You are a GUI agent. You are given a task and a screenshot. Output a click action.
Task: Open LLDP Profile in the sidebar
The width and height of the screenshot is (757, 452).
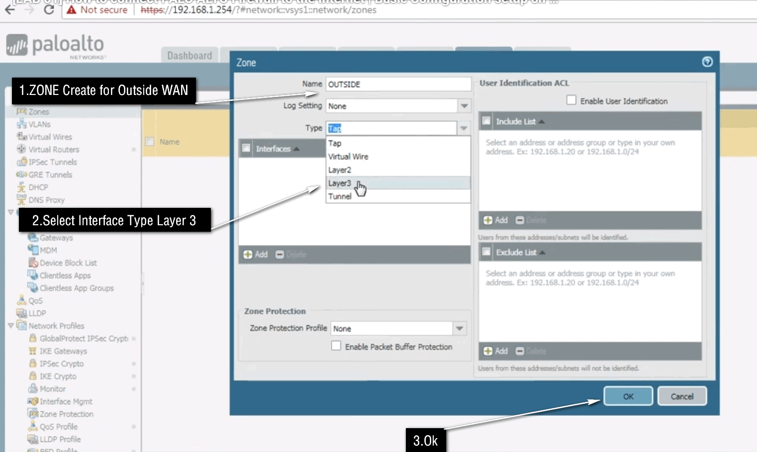[x=60, y=439]
